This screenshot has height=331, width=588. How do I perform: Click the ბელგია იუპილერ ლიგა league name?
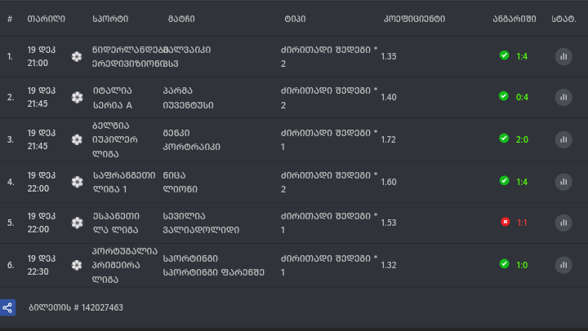[x=116, y=139]
